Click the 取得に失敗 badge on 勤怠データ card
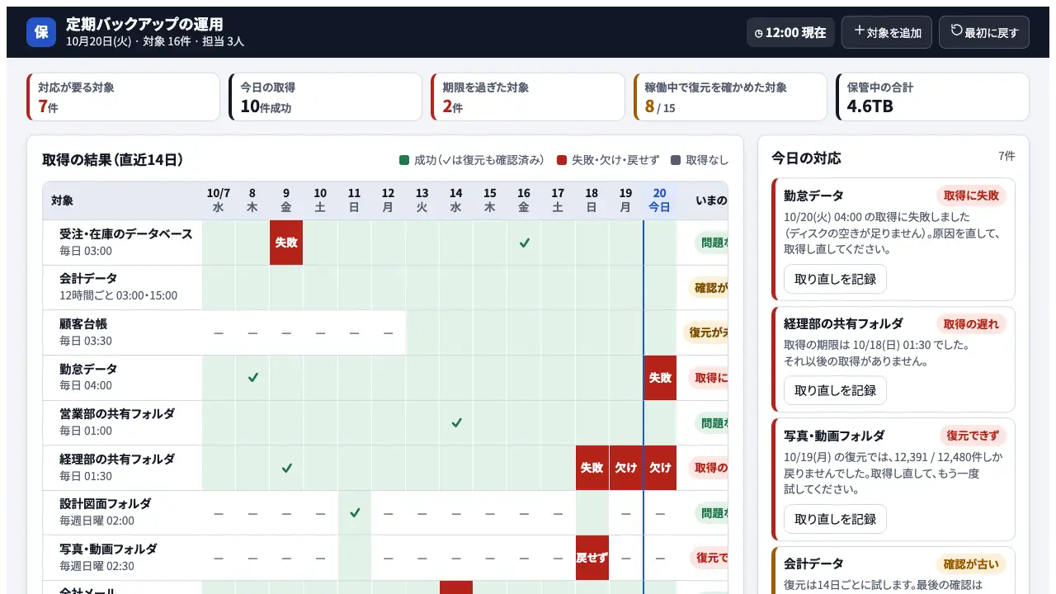 (x=971, y=196)
